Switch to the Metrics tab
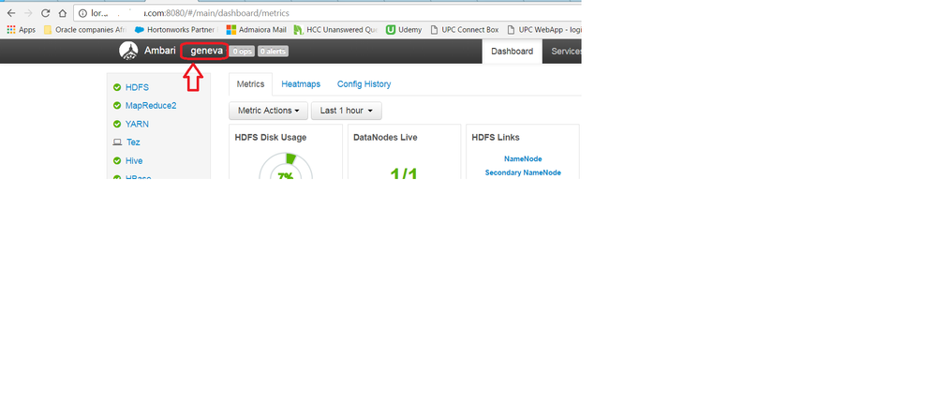 coord(250,84)
